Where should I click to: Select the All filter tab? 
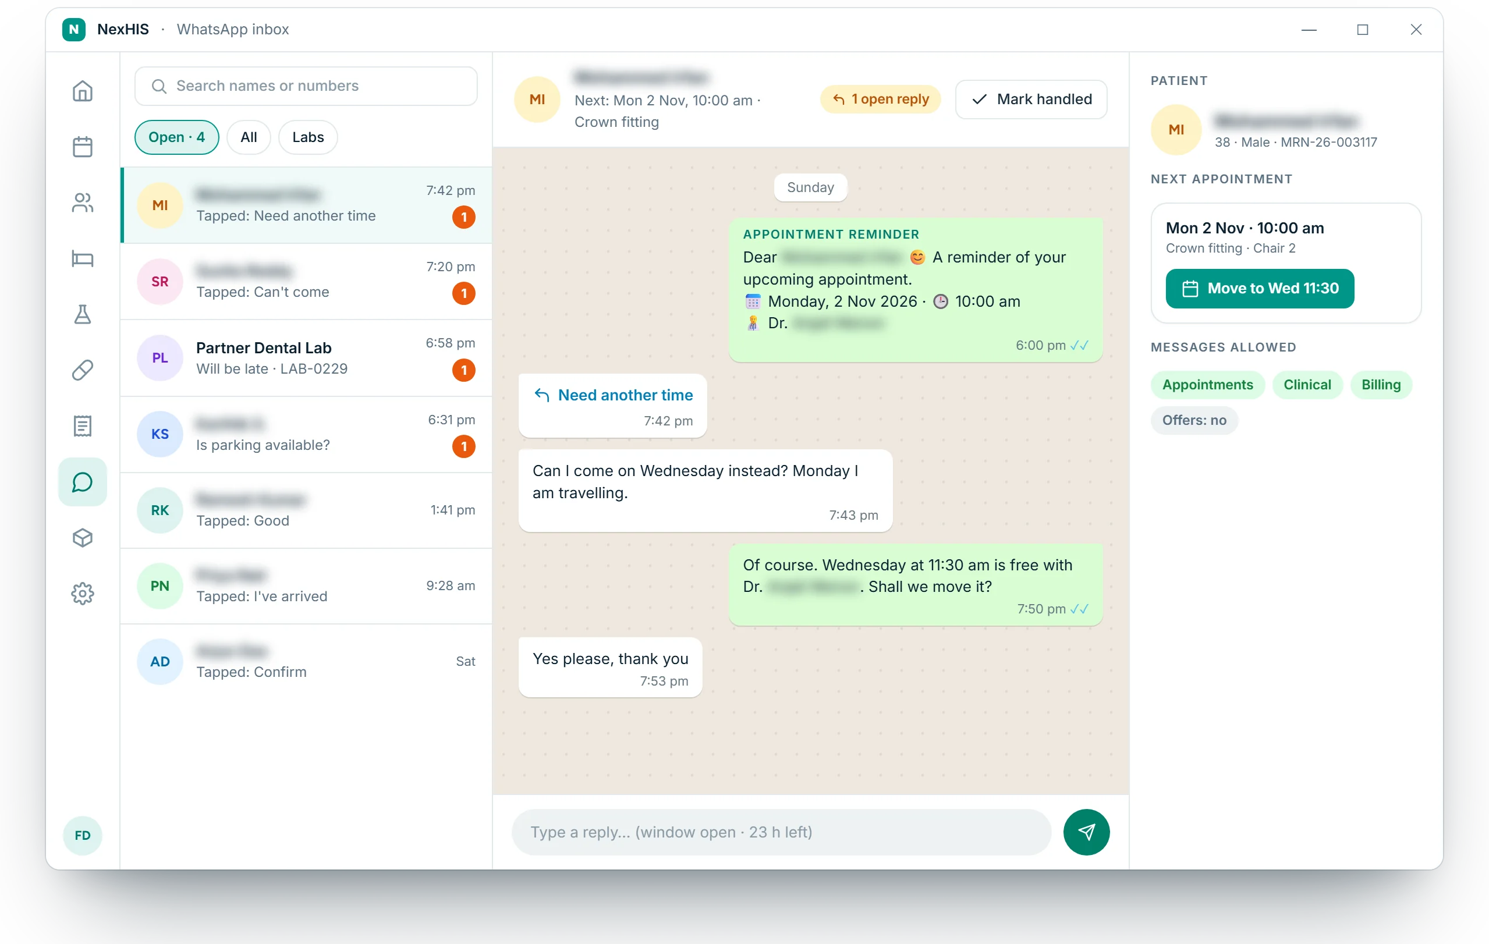point(249,137)
